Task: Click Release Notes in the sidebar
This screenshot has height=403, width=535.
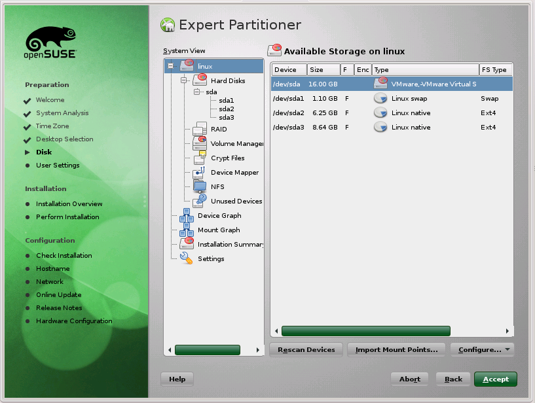Action: point(59,307)
